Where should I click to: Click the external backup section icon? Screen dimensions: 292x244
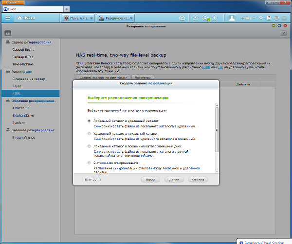coord(8,130)
